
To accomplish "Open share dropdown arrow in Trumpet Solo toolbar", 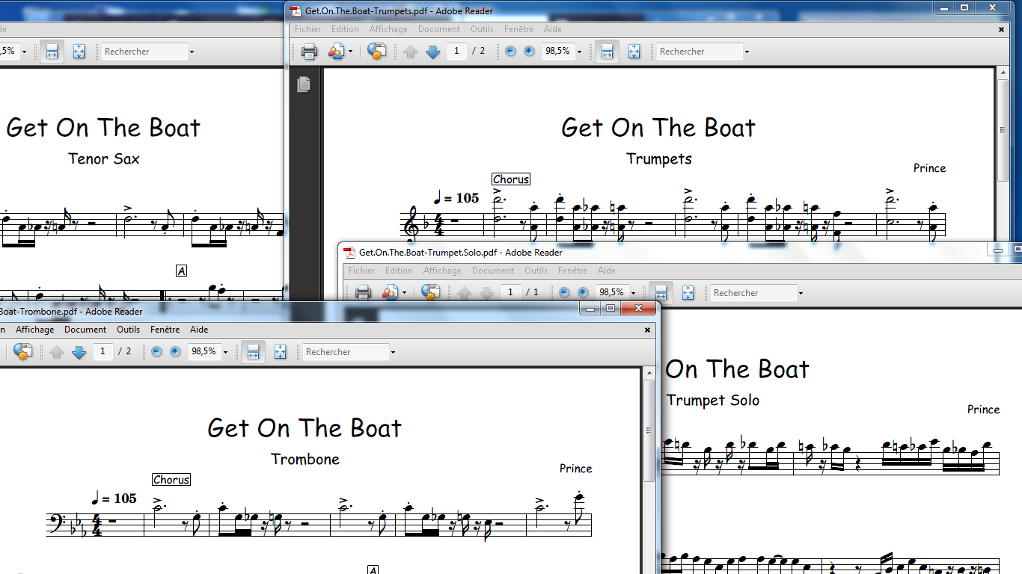I will tap(404, 293).
